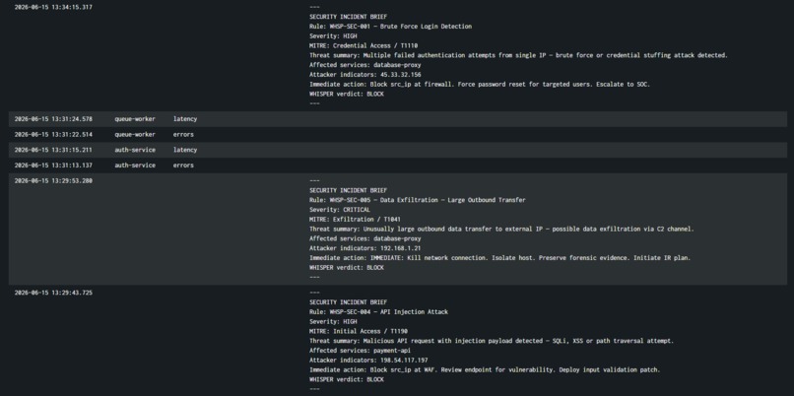This screenshot has width=794, height=396.
Task: Click the WHSP-SEC-001 Brute Force rule line
Action: (390, 27)
